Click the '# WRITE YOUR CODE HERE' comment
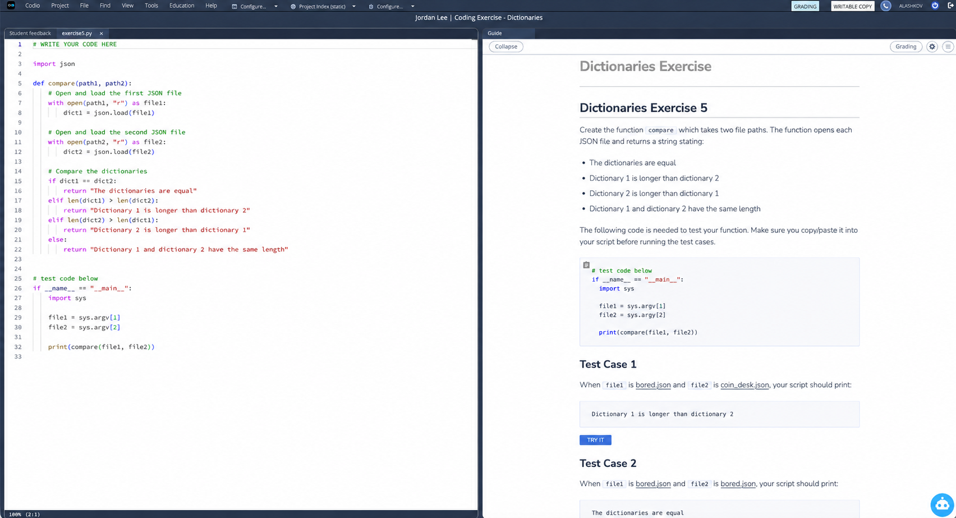 [x=75, y=44]
